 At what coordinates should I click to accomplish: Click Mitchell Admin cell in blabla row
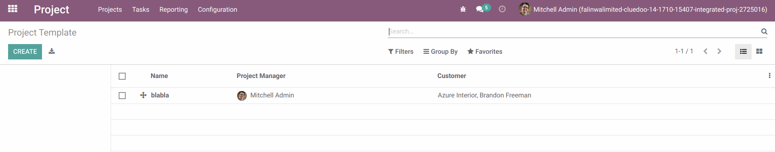point(272,95)
